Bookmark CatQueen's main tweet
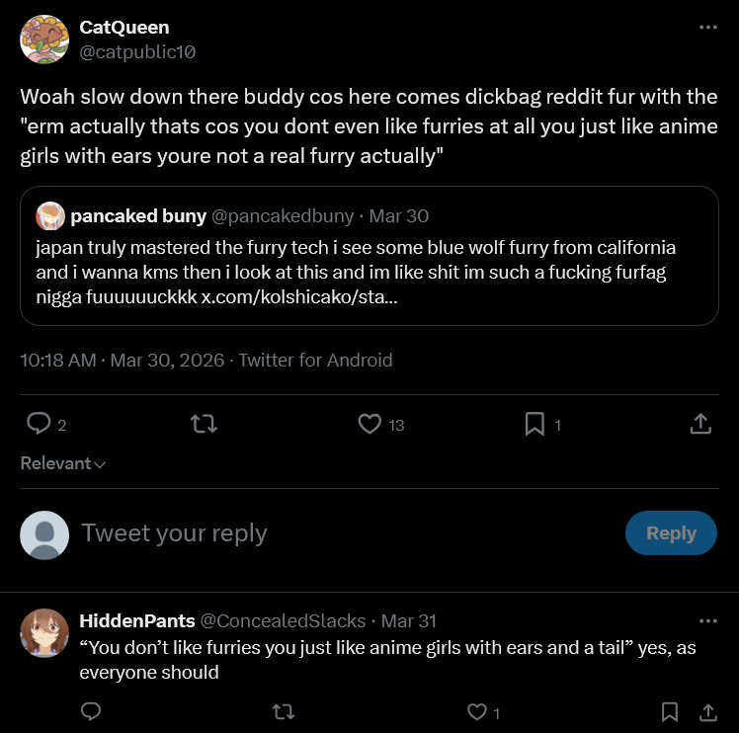This screenshot has height=733, width=739. [x=534, y=424]
